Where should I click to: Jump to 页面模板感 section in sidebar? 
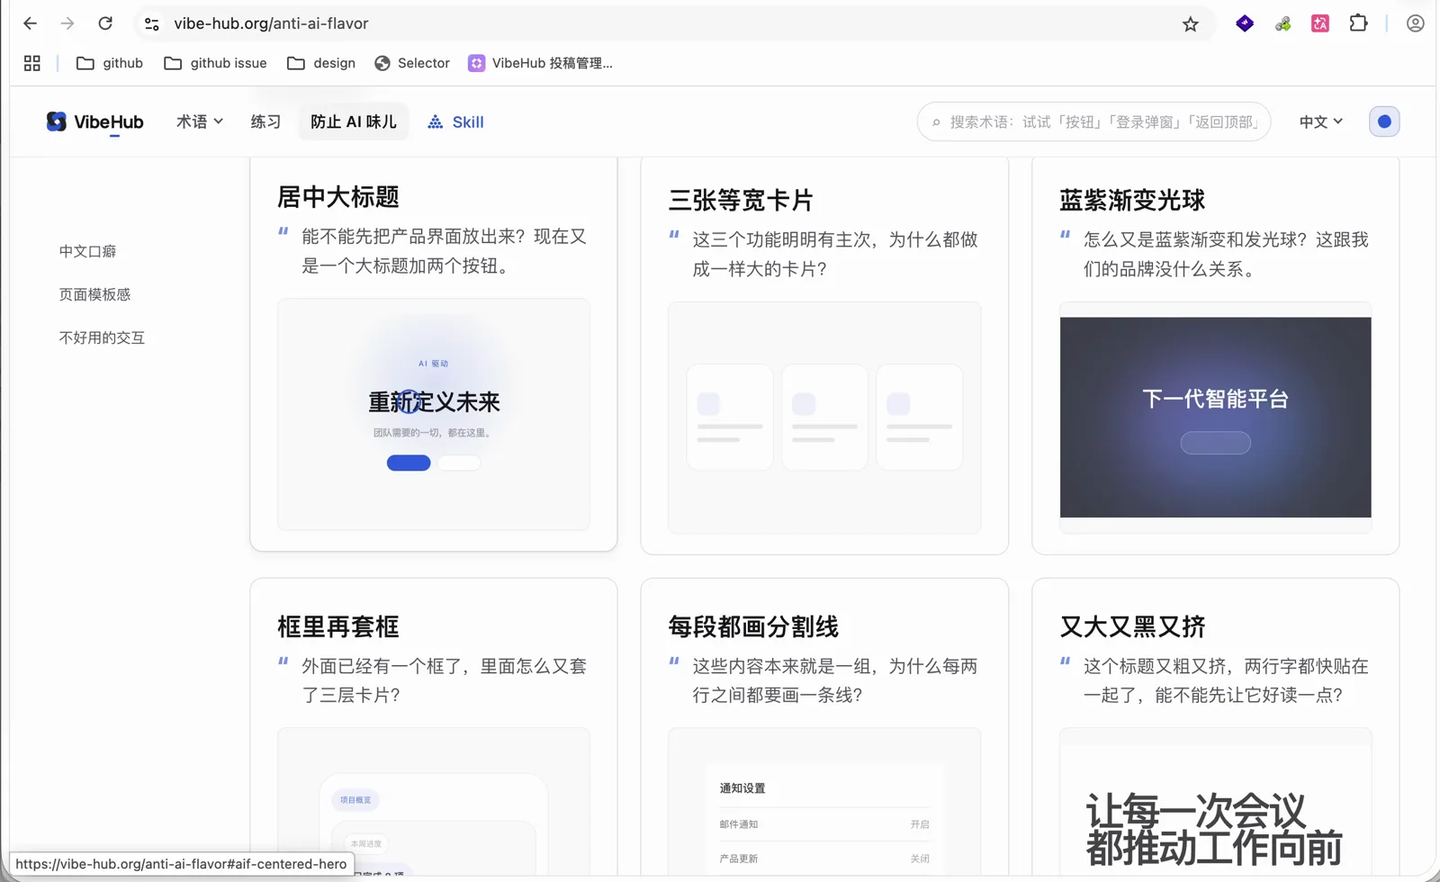pyautogui.click(x=94, y=294)
